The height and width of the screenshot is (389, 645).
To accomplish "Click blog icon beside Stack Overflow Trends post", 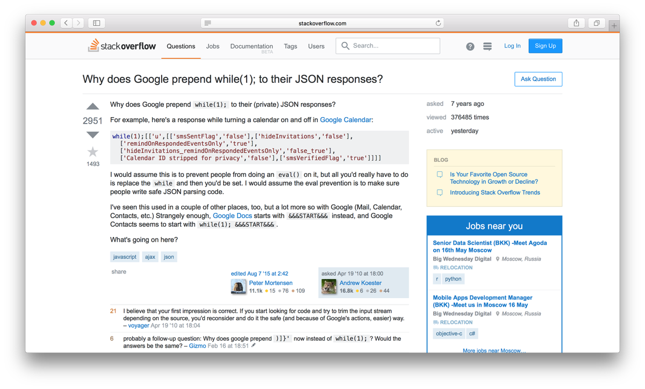I will 440,192.
